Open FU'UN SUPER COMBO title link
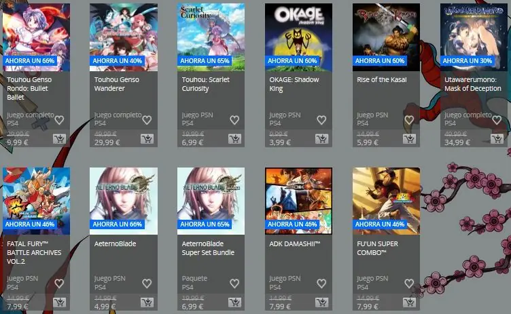Viewport: 511px width, 314px height. 377,248
